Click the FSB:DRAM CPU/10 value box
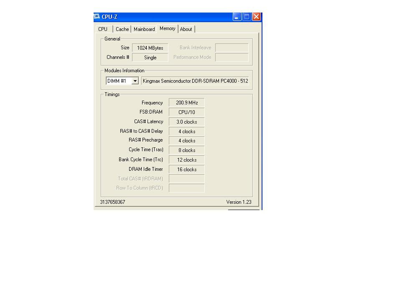 click(186, 112)
